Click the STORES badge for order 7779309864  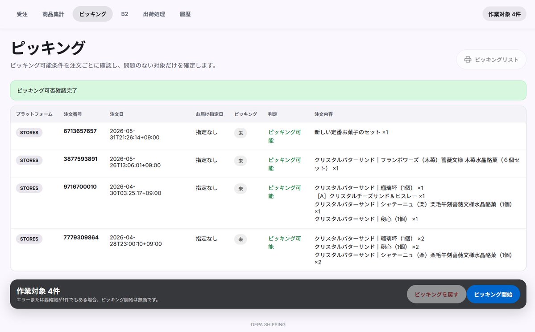click(29, 239)
